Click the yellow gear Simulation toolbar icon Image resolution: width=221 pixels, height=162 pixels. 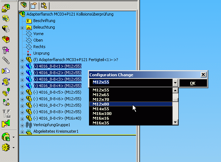6,148
